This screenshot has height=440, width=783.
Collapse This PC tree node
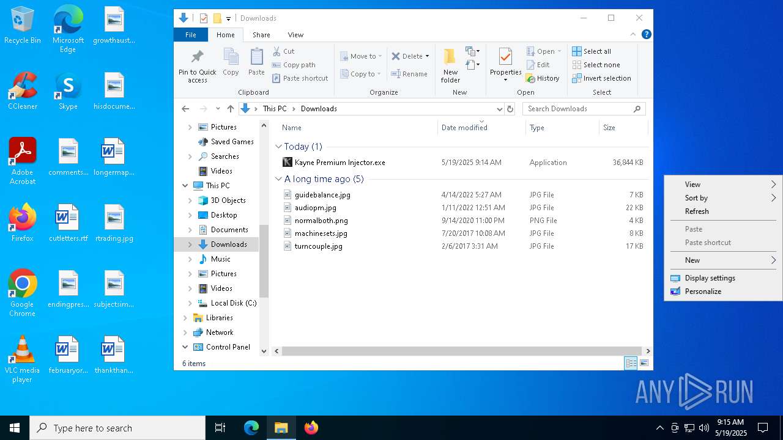[185, 186]
